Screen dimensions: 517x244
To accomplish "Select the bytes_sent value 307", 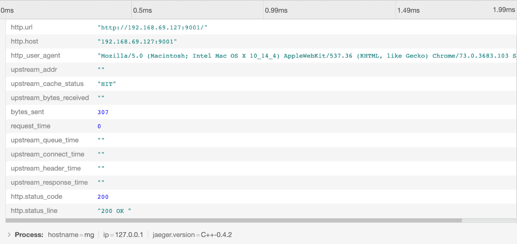I will tap(103, 112).
